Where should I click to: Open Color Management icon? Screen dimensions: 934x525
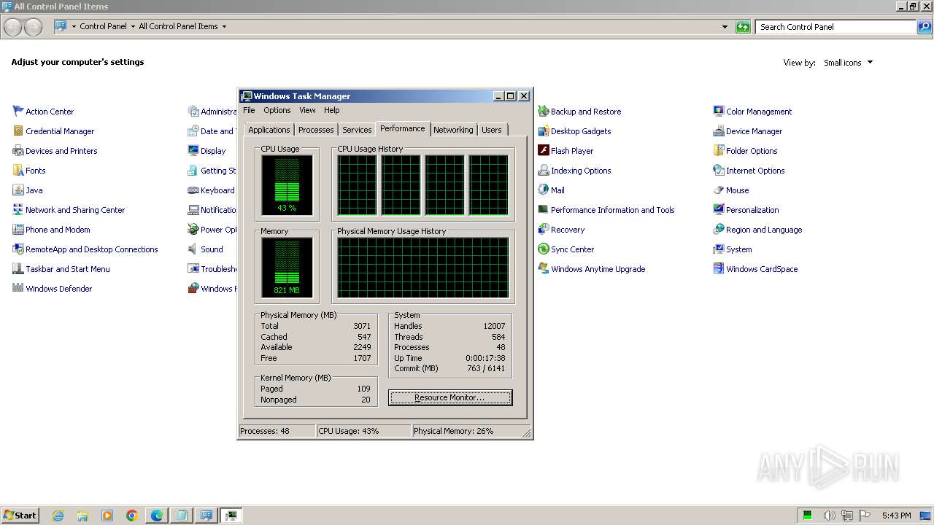click(x=719, y=111)
